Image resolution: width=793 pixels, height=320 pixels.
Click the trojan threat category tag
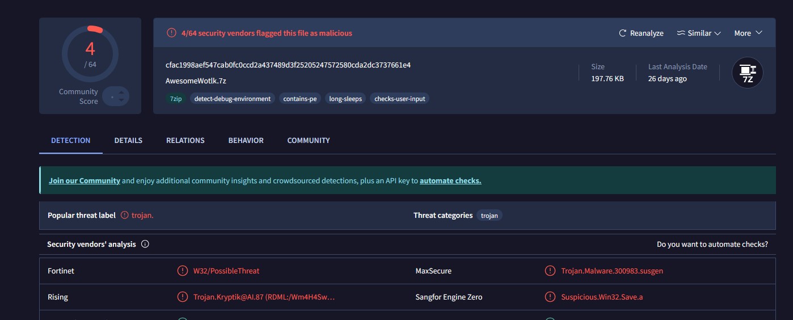pos(490,216)
